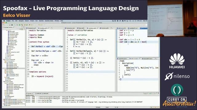
Task: Open the Window menu
Action: 57,21
